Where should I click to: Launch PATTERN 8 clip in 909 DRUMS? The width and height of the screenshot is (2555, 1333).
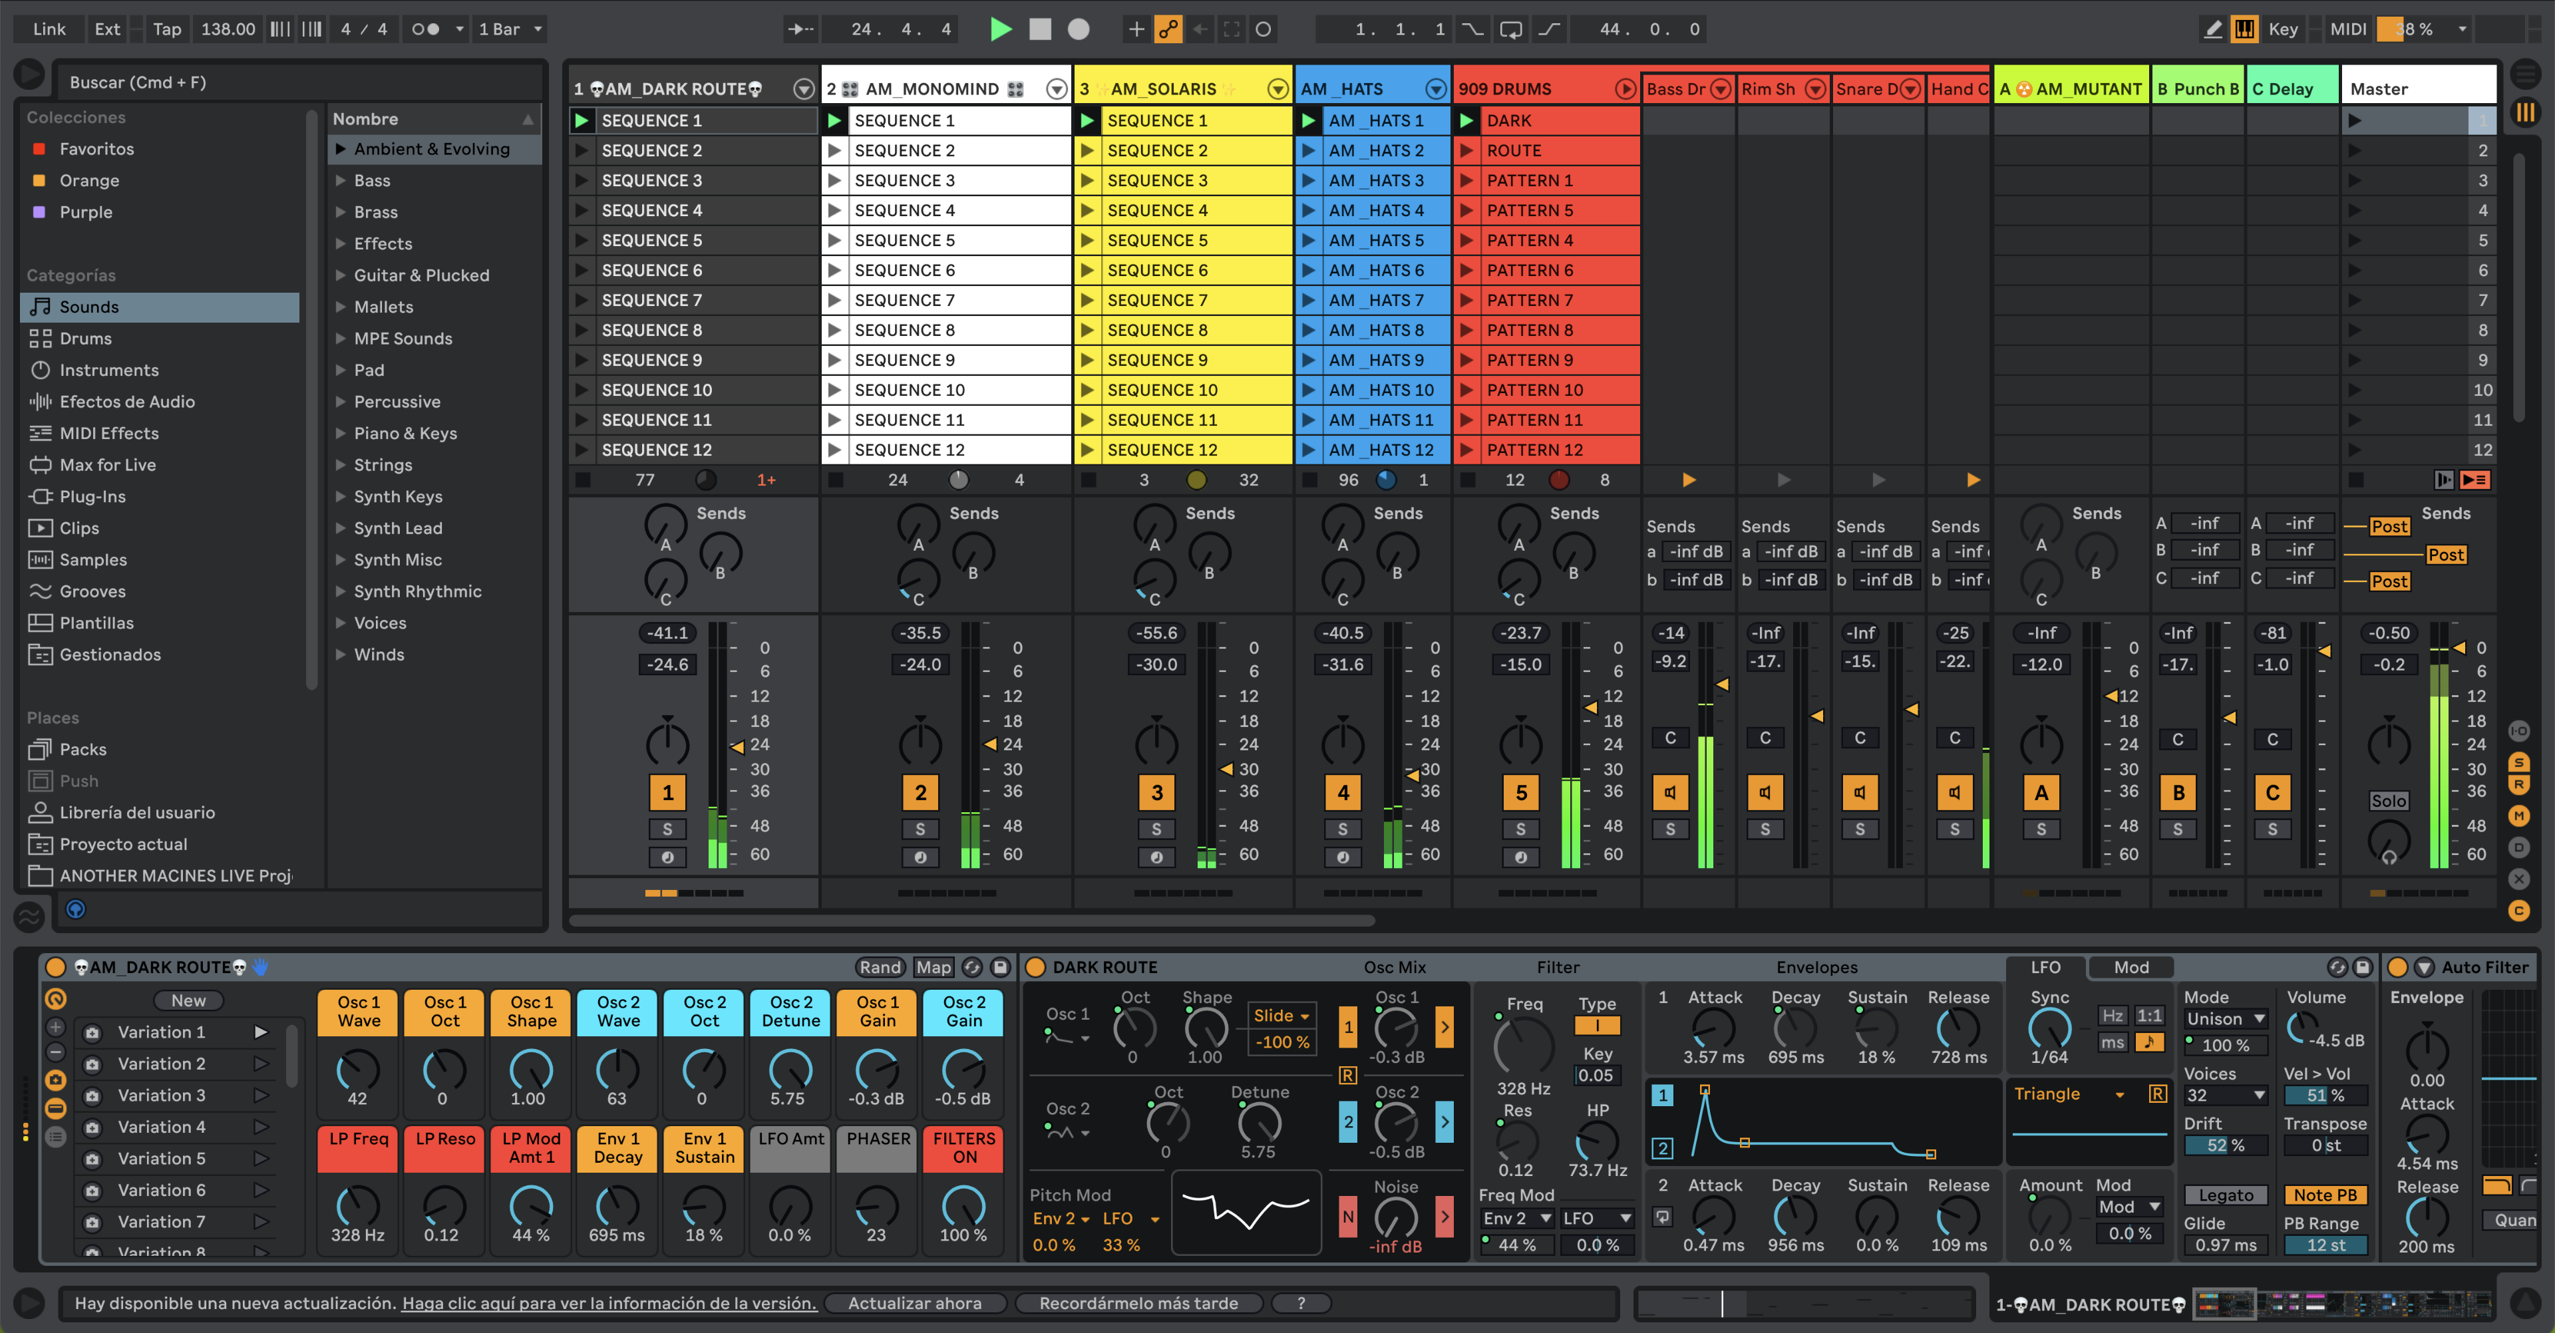[x=1466, y=331]
